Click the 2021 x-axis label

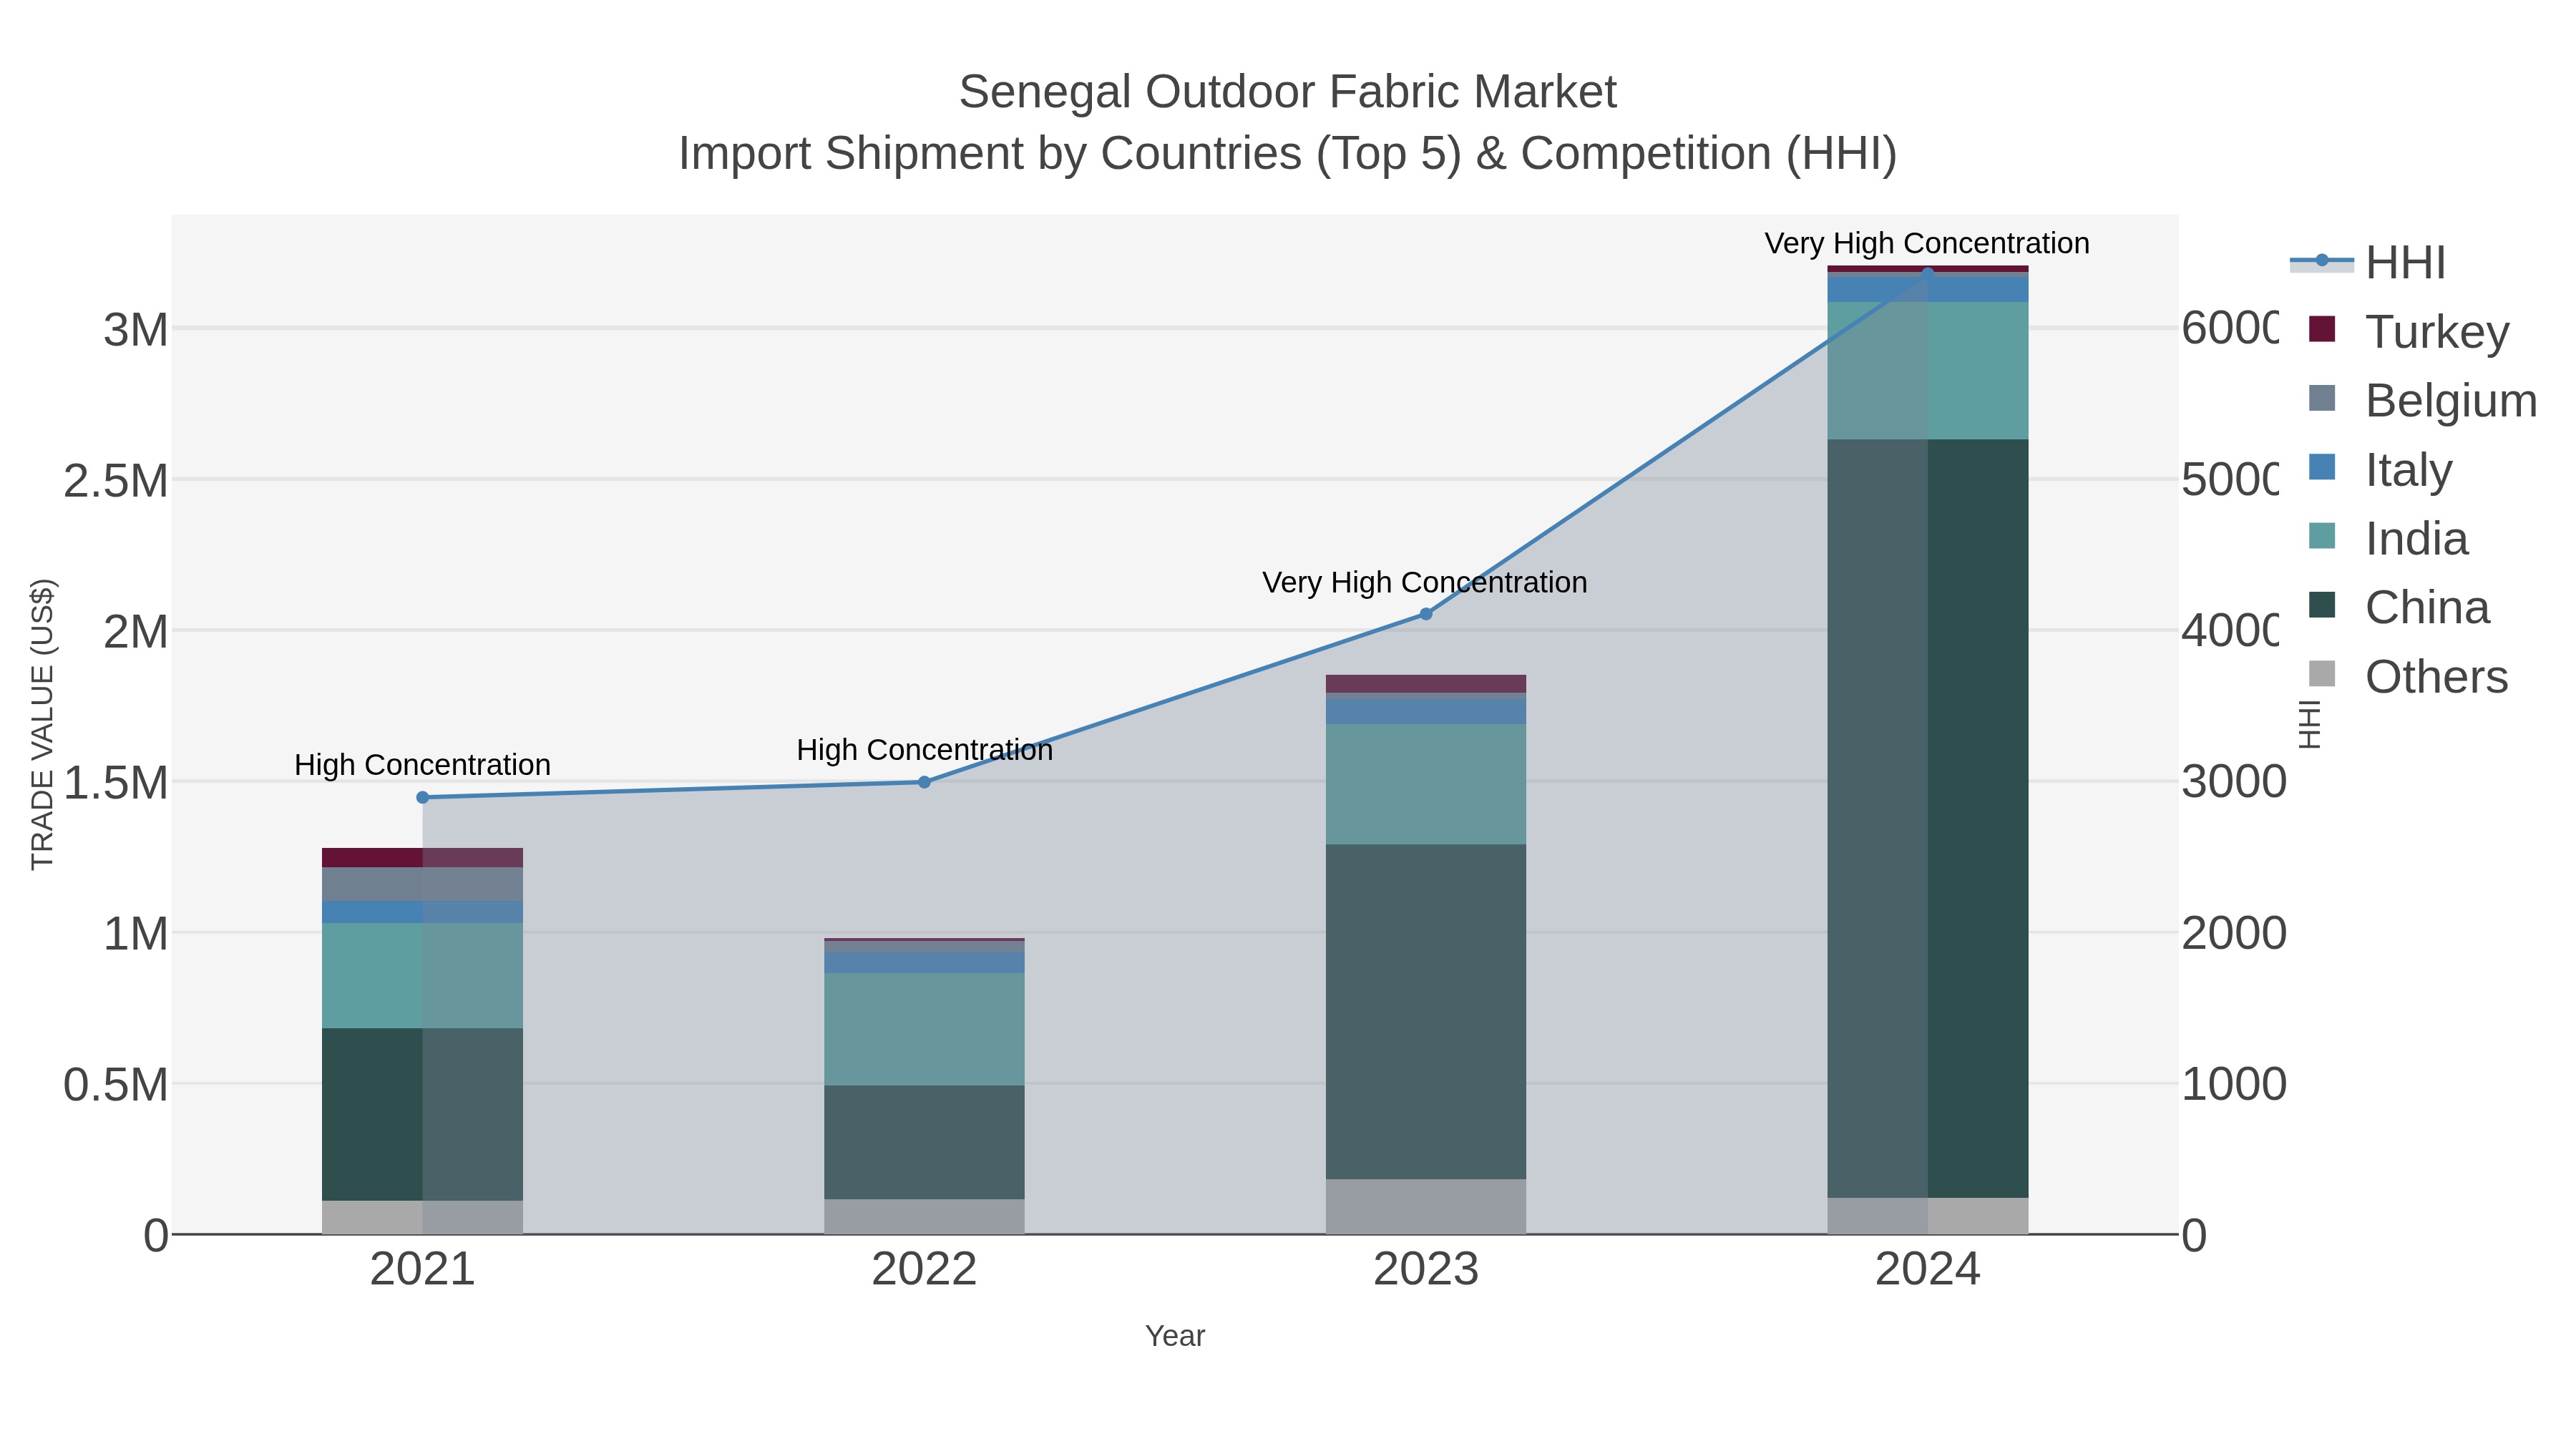click(x=422, y=1270)
